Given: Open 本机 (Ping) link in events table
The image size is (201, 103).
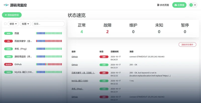Looking at the screenshot, I should coord(77,89).
